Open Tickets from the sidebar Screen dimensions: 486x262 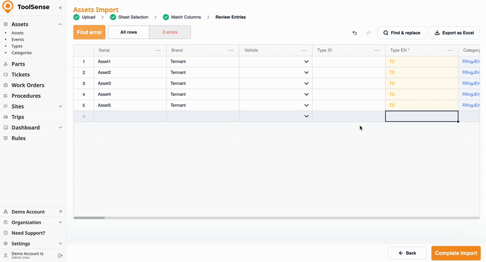click(x=21, y=75)
